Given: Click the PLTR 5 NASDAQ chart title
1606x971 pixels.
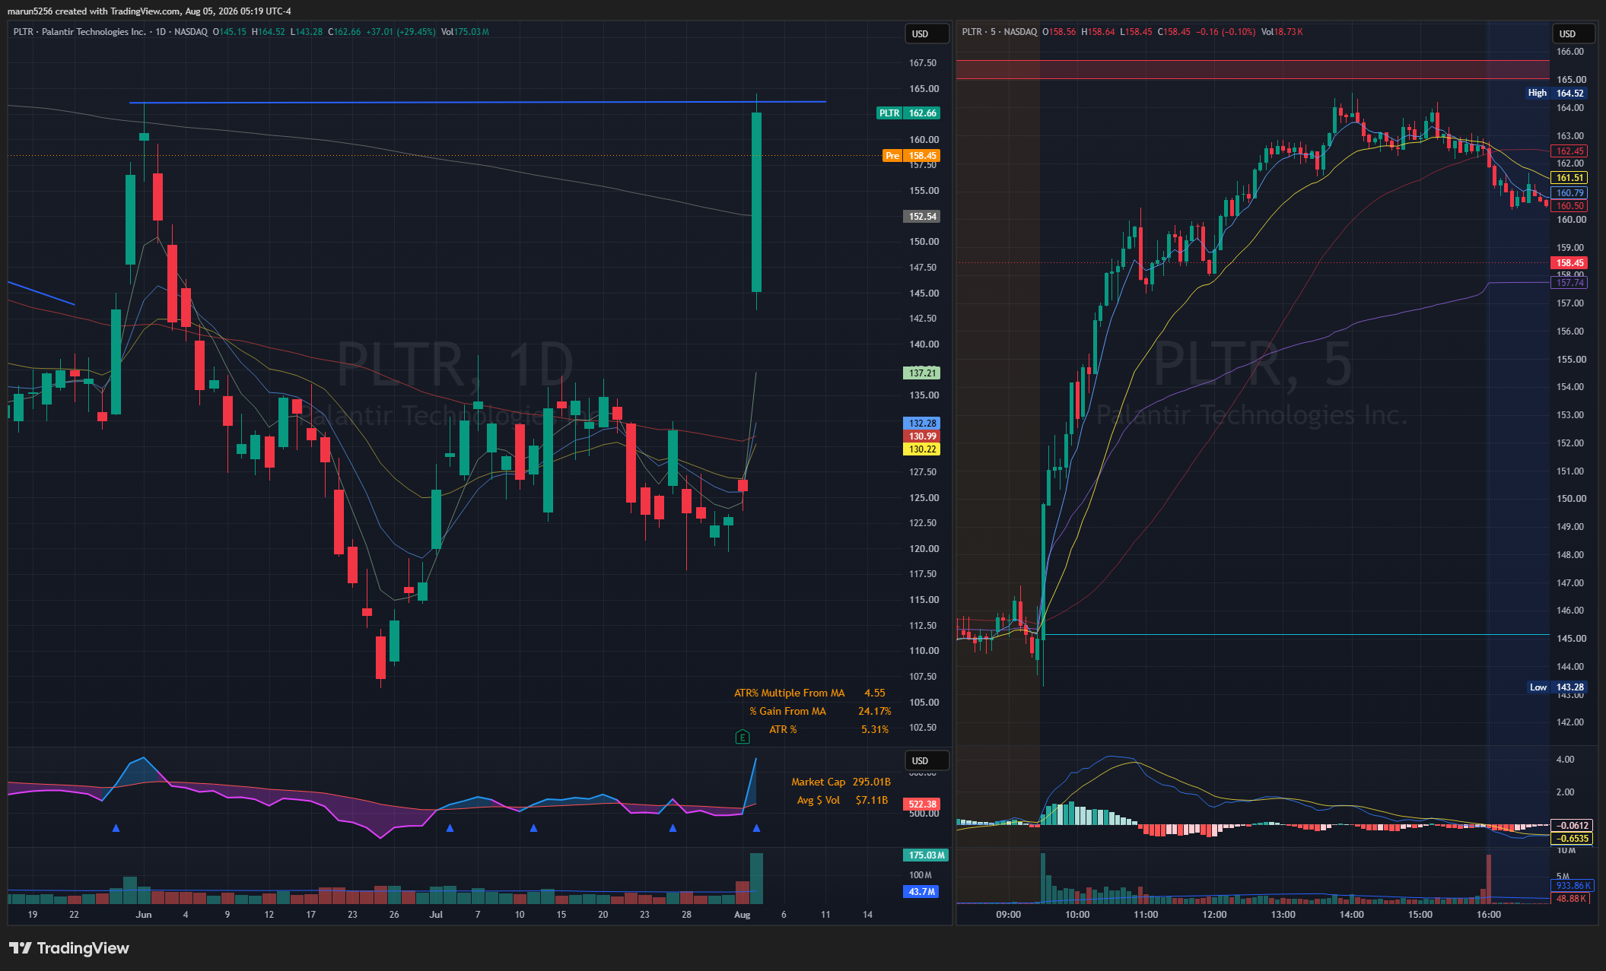Looking at the screenshot, I should tap(999, 32).
